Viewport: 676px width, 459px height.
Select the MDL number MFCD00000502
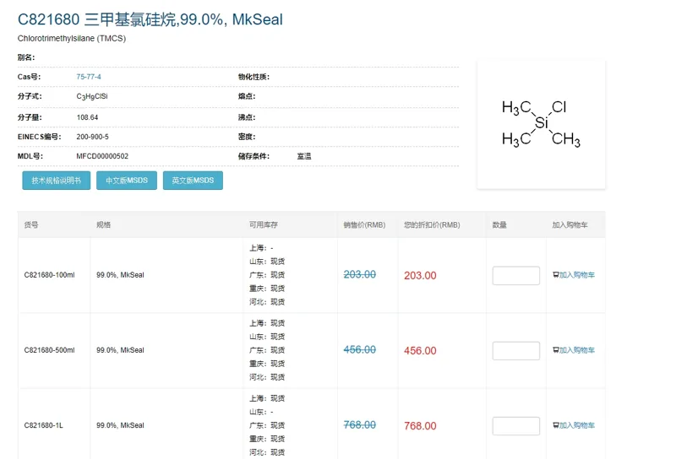click(102, 156)
